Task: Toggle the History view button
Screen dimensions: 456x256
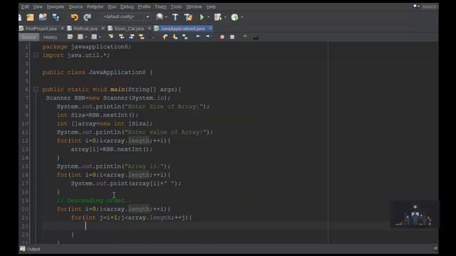Action: tap(50, 37)
